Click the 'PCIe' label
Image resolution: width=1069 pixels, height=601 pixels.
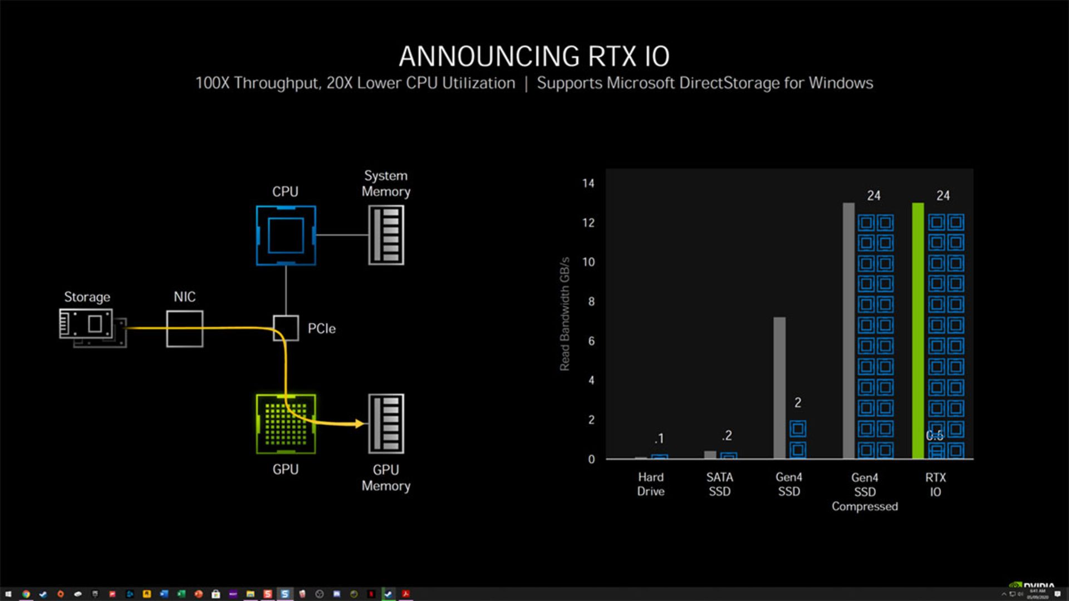tap(322, 328)
